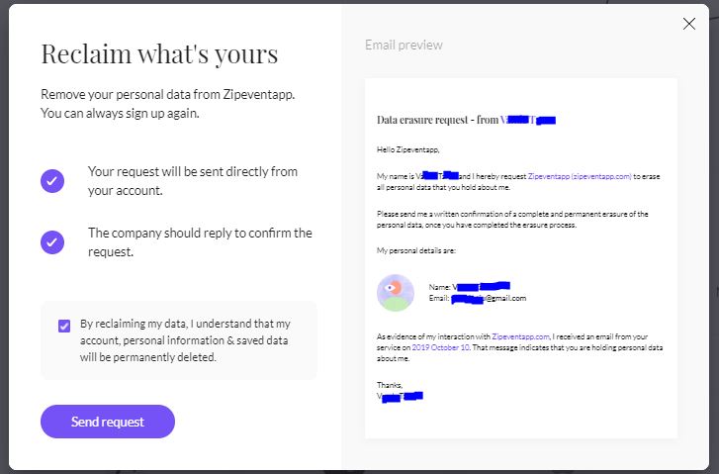Click the "company should reply to confirm" text
719x474 pixels.
(x=200, y=241)
